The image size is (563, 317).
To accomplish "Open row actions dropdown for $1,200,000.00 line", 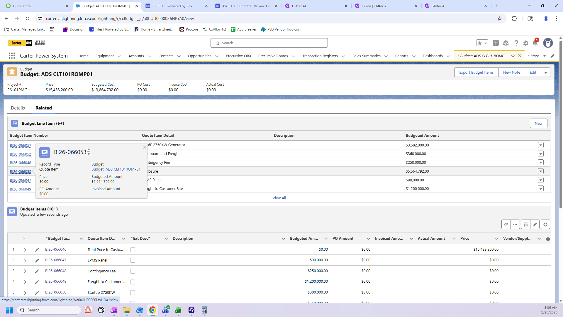I will click(x=541, y=189).
